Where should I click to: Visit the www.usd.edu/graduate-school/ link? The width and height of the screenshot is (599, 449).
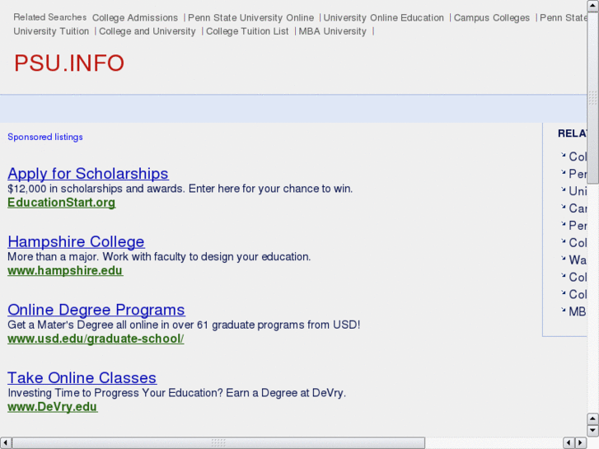click(x=96, y=339)
